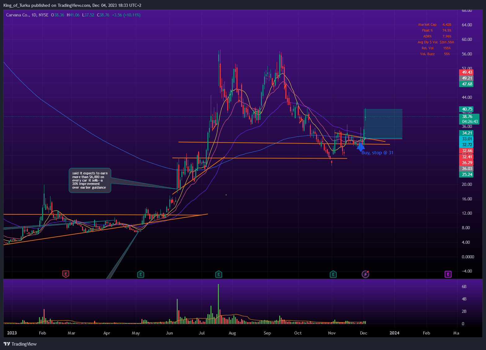This screenshot has width=486, height=350.
Task: Click the Vol. Buzz 55% value
Action: (447, 54)
